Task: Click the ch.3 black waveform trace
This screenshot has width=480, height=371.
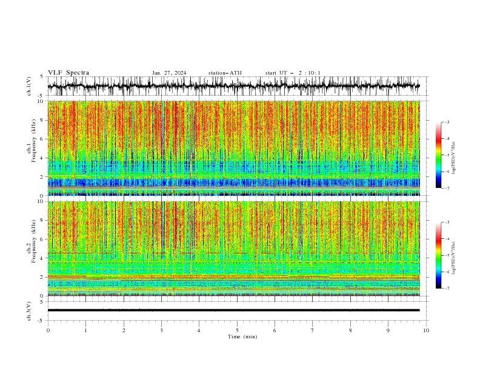Action: click(233, 310)
